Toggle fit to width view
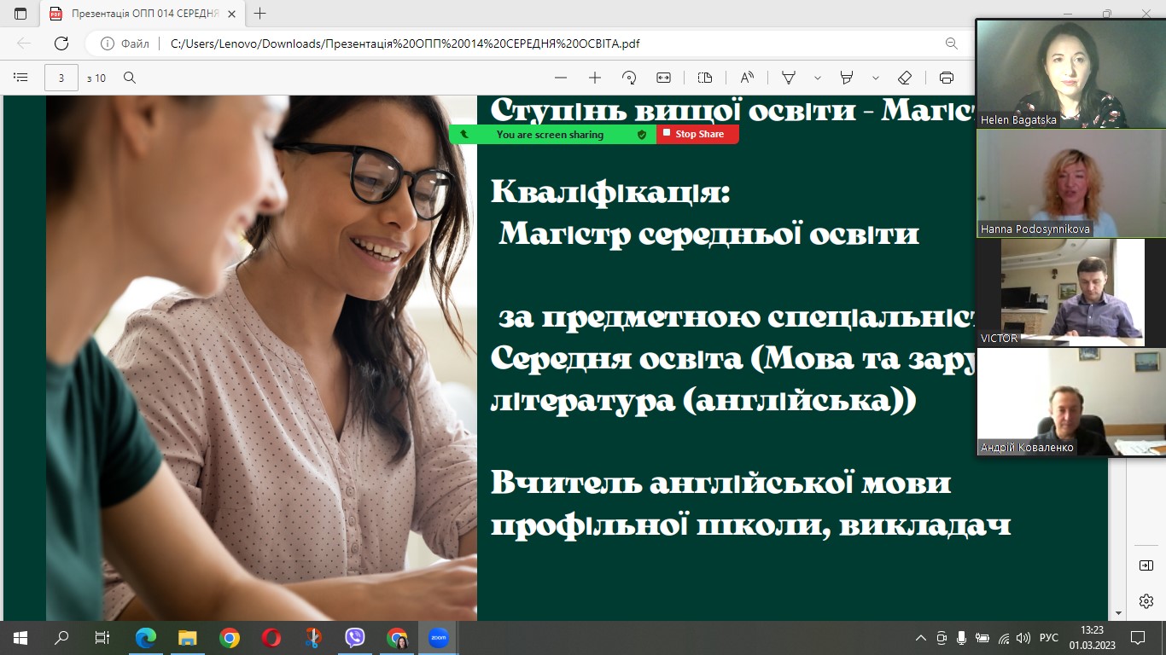This screenshot has height=655, width=1166. coord(663,78)
